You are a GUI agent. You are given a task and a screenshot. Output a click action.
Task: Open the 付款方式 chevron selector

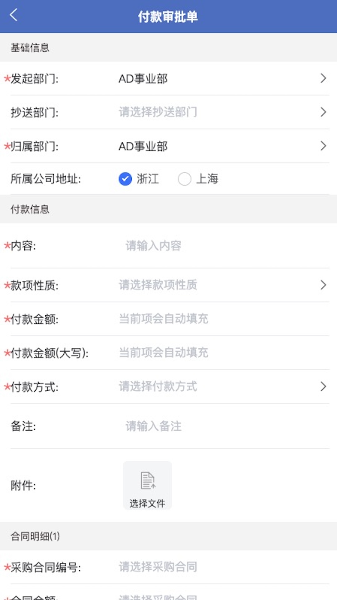(x=323, y=387)
